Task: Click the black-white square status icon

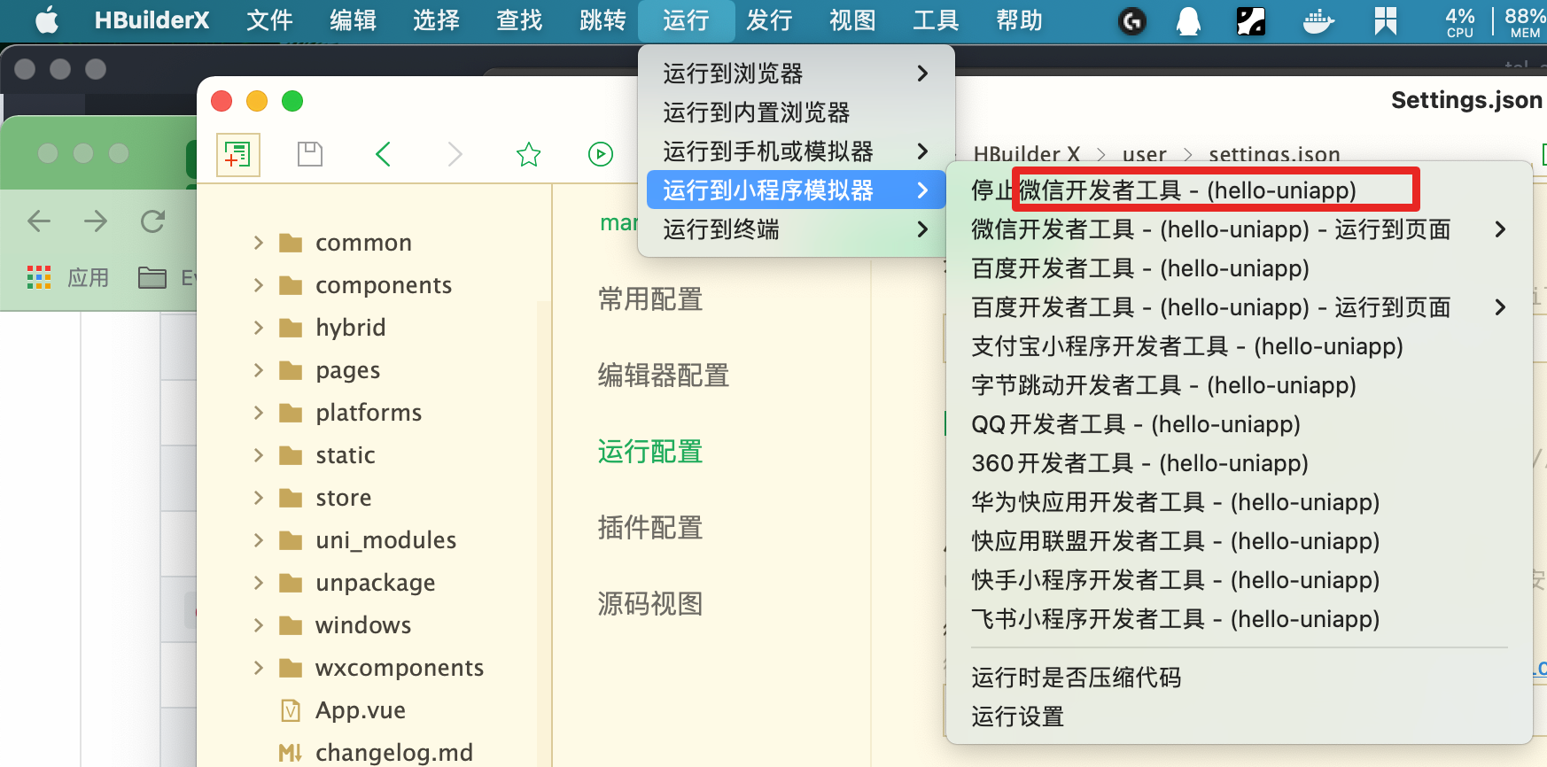Action: pyautogui.click(x=1251, y=20)
